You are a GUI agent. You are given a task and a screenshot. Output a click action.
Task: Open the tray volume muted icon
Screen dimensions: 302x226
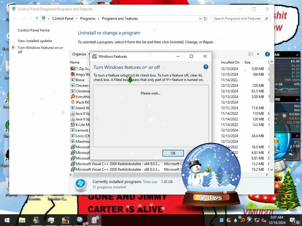263,220
